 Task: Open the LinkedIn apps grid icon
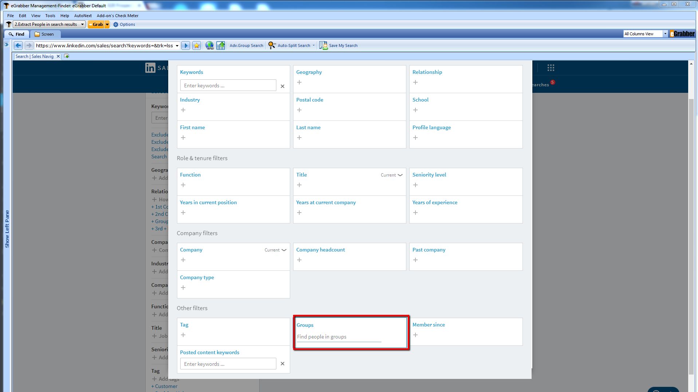[x=551, y=68]
